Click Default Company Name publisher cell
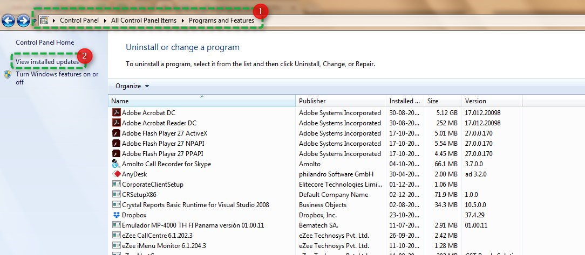Viewport: 585px width, 255px height. [334, 194]
